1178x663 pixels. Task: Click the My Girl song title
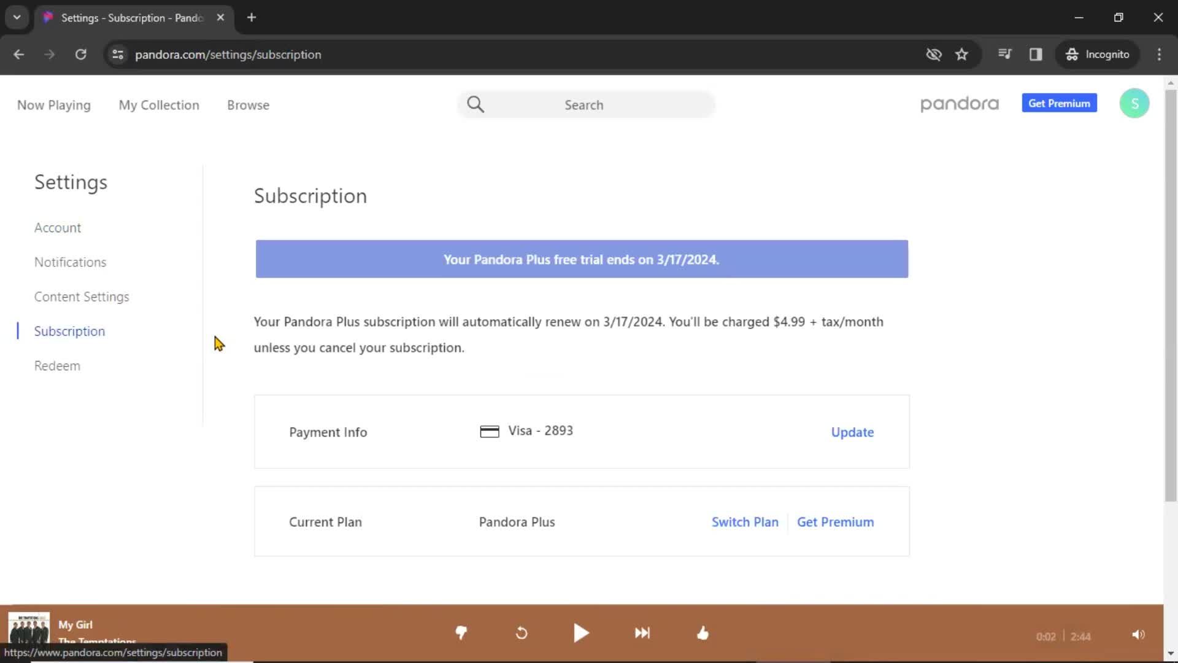(75, 625)
